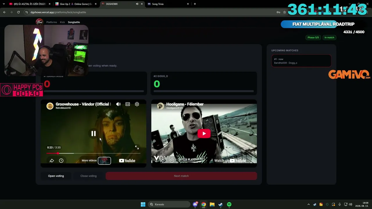This screenshot has width=372, height=209.
Task: Open the Groovehouse - Vándor video title
Action: [x=83, y=104]
